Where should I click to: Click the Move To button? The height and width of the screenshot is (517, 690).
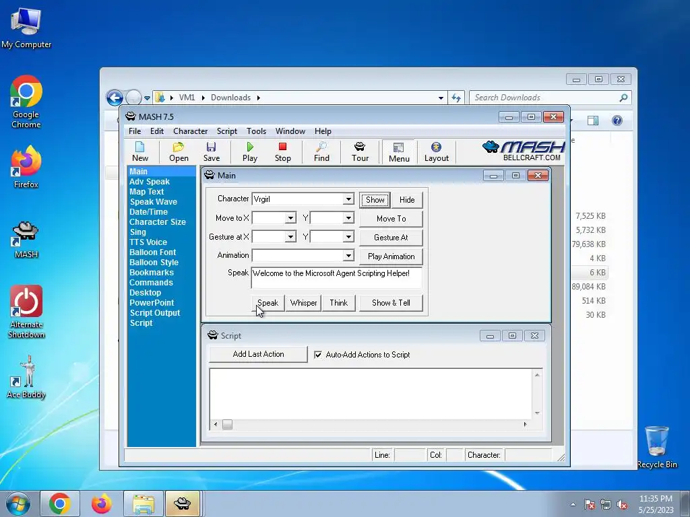point(391,219)
